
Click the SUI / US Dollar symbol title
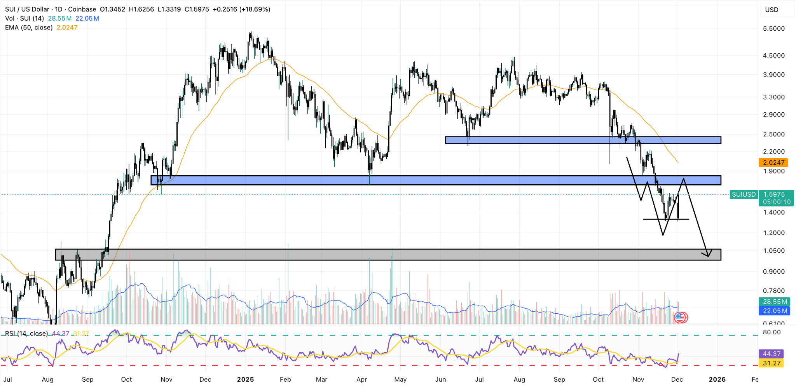tap(27, 9)
